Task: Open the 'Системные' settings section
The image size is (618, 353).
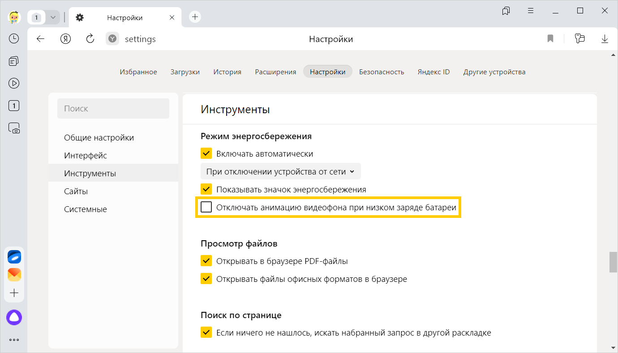Action: tap(86, 209)
